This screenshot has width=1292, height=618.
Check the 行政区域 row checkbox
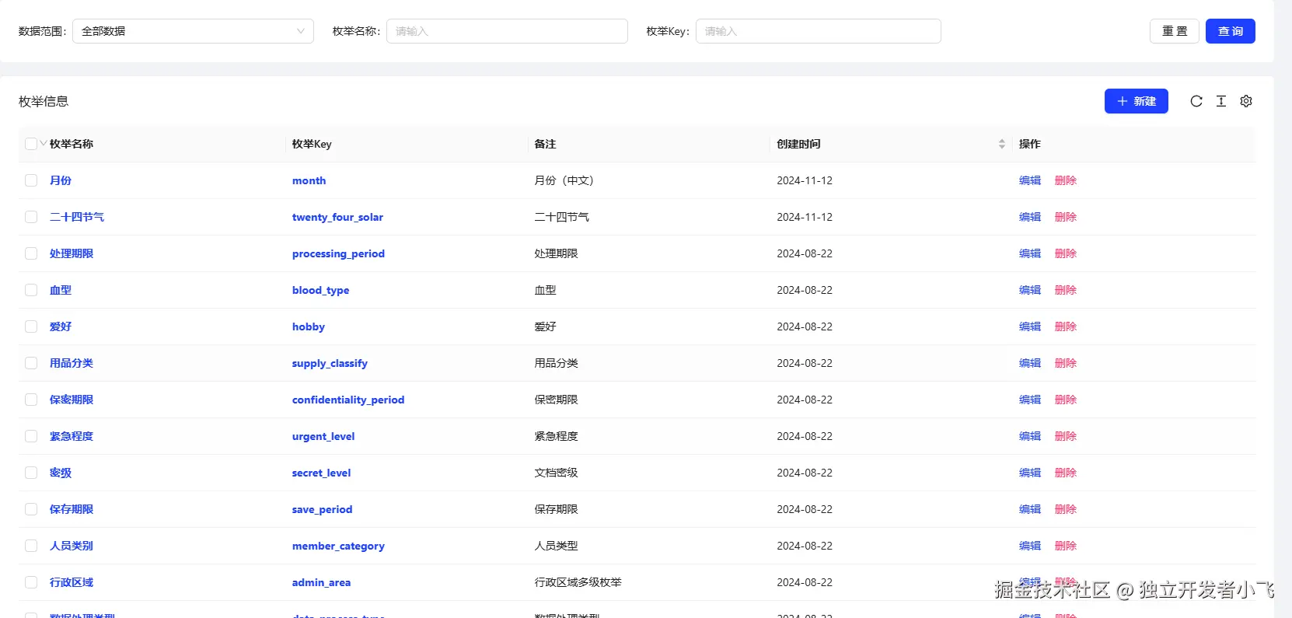tap(31, 582)
